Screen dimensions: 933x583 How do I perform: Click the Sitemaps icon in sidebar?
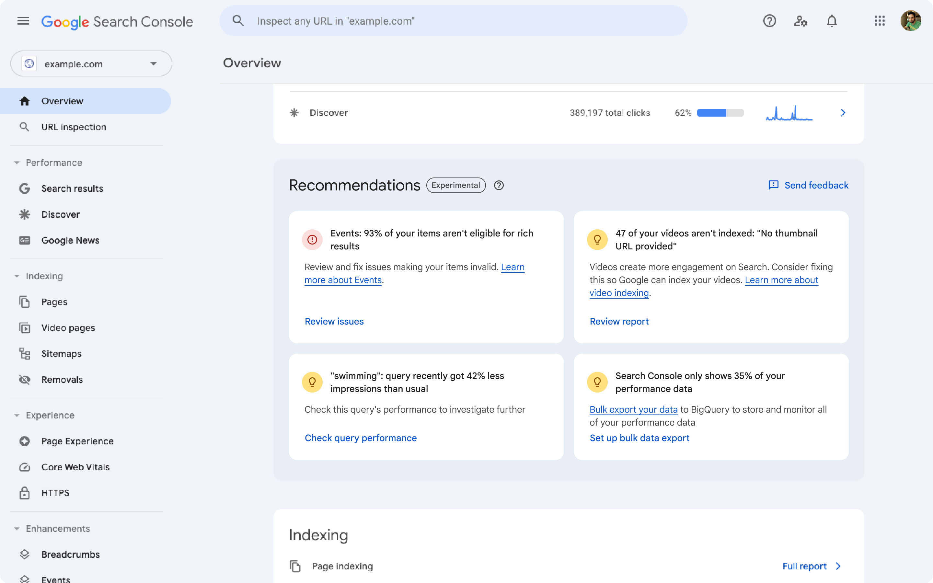[x=24, y=353]
